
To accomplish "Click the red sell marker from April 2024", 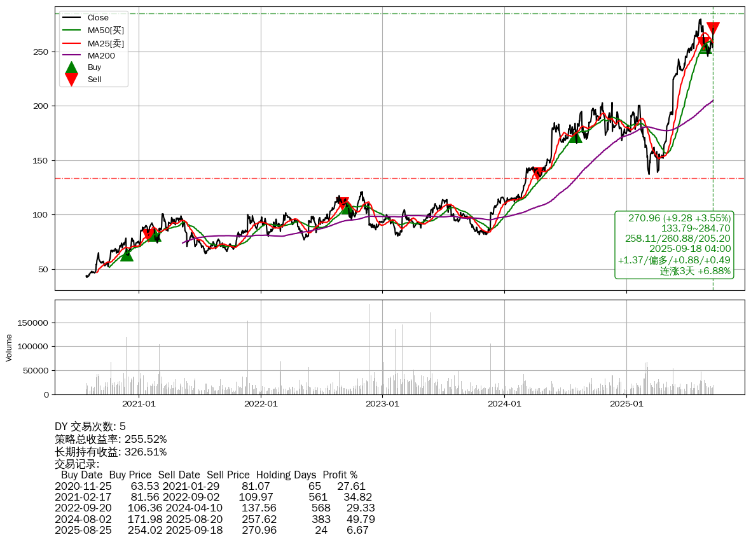I will point(539,172).
